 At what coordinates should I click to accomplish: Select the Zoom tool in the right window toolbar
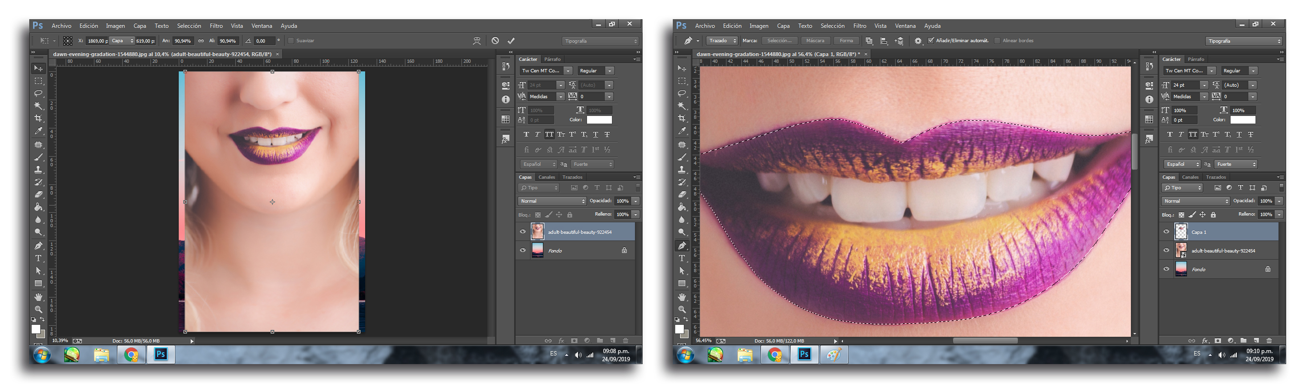click(682, 309)
